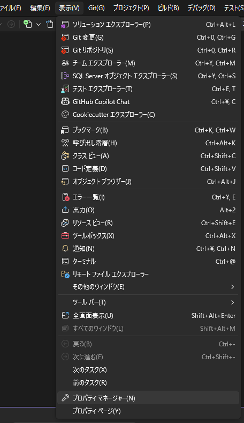The width and height of the screenshot is (244, 423).
Task: Click the Cookiecutter エクスプローラー icon
Action: click(65, 114)
